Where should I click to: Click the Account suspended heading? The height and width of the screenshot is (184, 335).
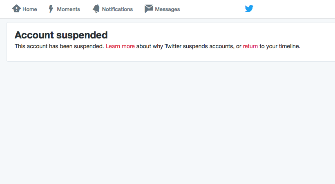[61, 35]
